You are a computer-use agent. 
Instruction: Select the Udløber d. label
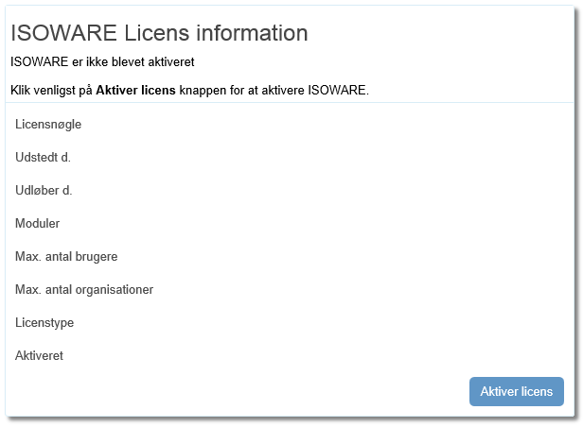(x=44, y=190)
